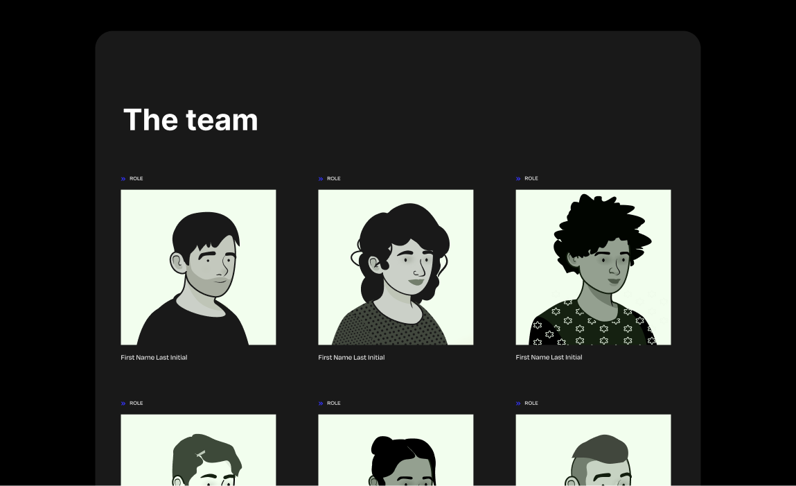This screenshot has width=796, height=486.
Task: Open the portrait with the star-patterned shirt
Action: point(594,267)
